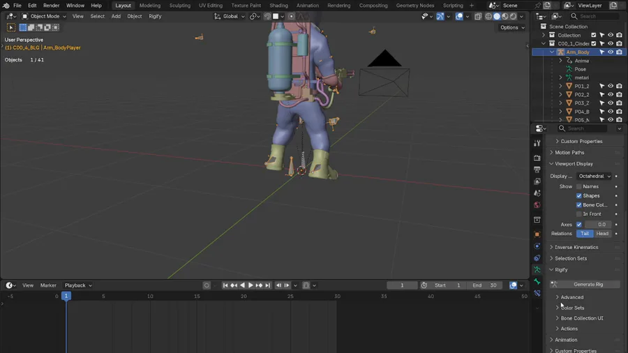This screenshot has width=628, height=353.
Task: Switch to solid viewport shading
Action: (497, 17)
